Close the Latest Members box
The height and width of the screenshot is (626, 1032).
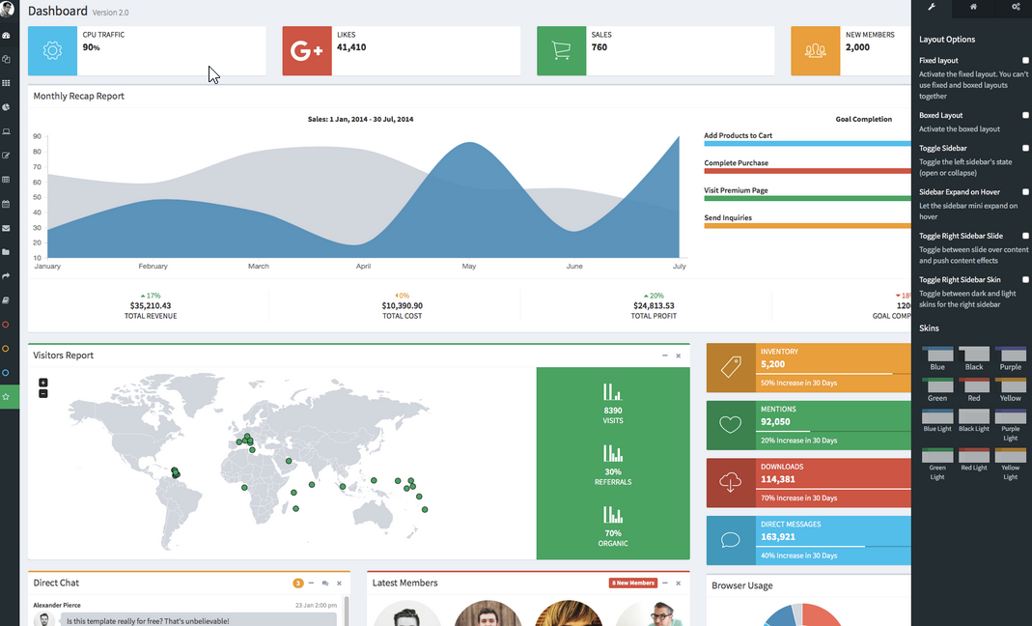[x=678, y=583]
